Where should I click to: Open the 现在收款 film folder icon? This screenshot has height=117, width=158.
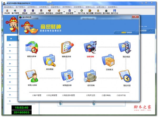pos(125,47)
